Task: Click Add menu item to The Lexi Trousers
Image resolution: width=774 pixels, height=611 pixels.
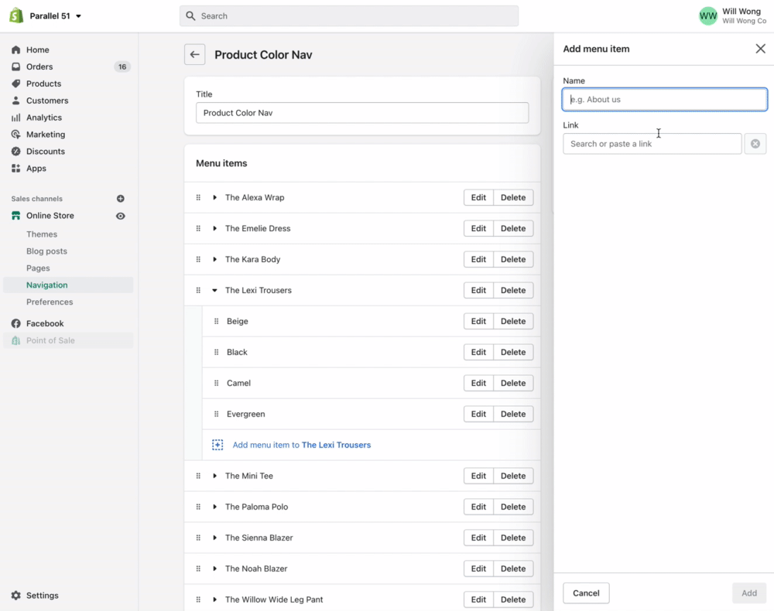Action: [x=301, y=445]
